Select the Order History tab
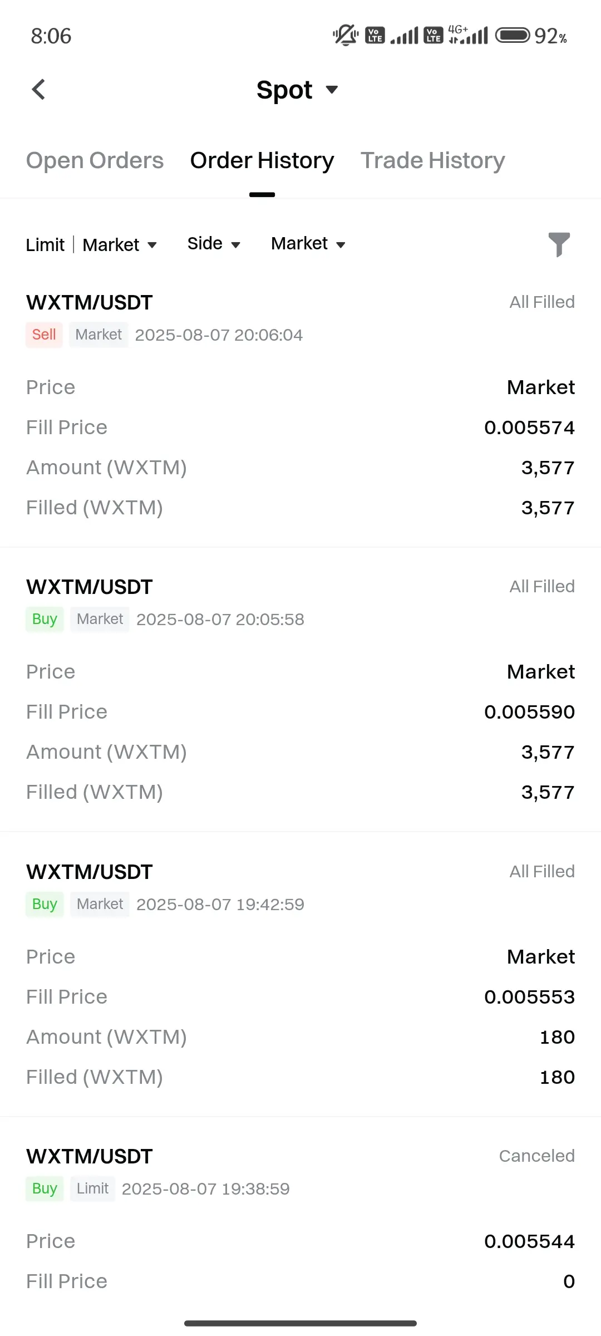This screenshot has width=601, height=1336. [x=262, y=160]
